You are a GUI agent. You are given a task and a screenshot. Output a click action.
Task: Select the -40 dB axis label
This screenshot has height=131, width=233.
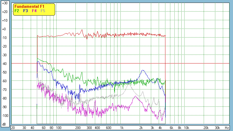4,64
